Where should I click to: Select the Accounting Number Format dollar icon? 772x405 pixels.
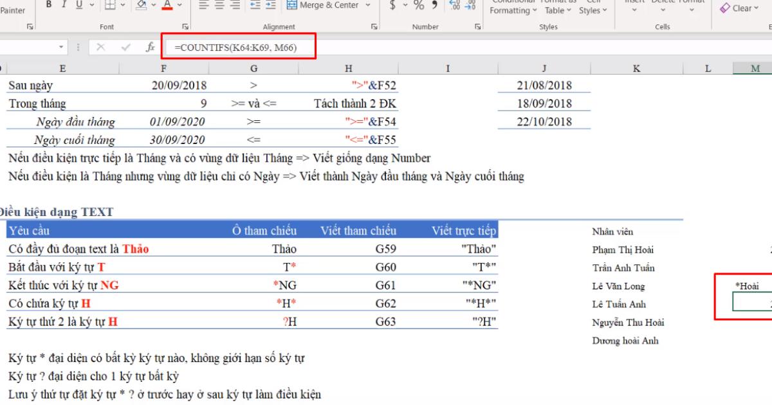click(392, 4)
